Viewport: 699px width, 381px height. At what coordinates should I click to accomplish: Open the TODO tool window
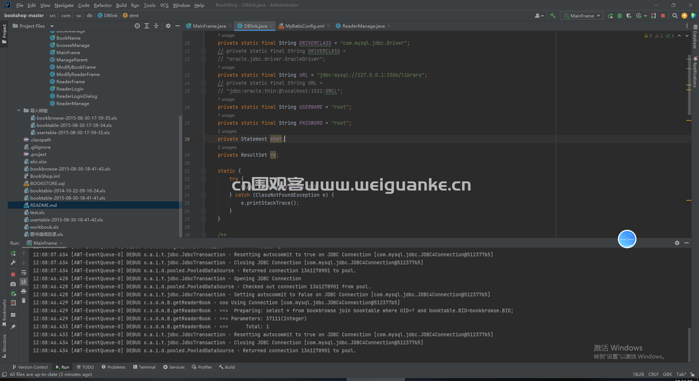[x=85, y=367]
